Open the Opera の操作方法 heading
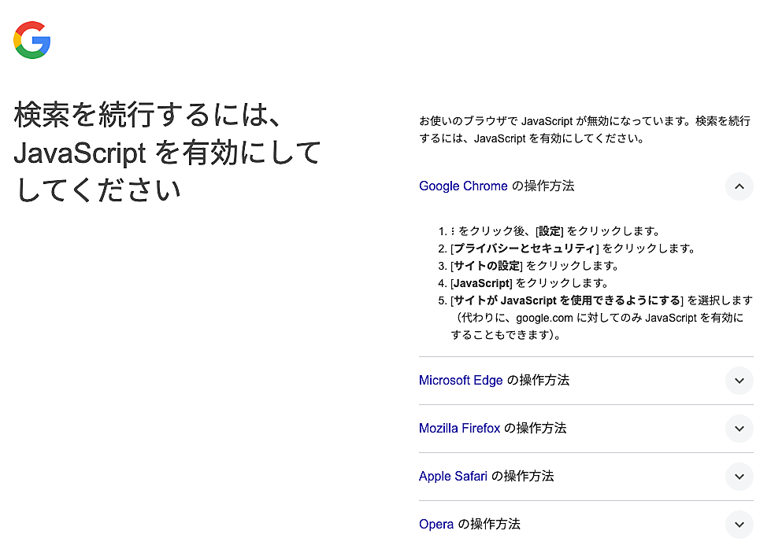The height and width of the screenshot is (560, 771). pos(469,524)
